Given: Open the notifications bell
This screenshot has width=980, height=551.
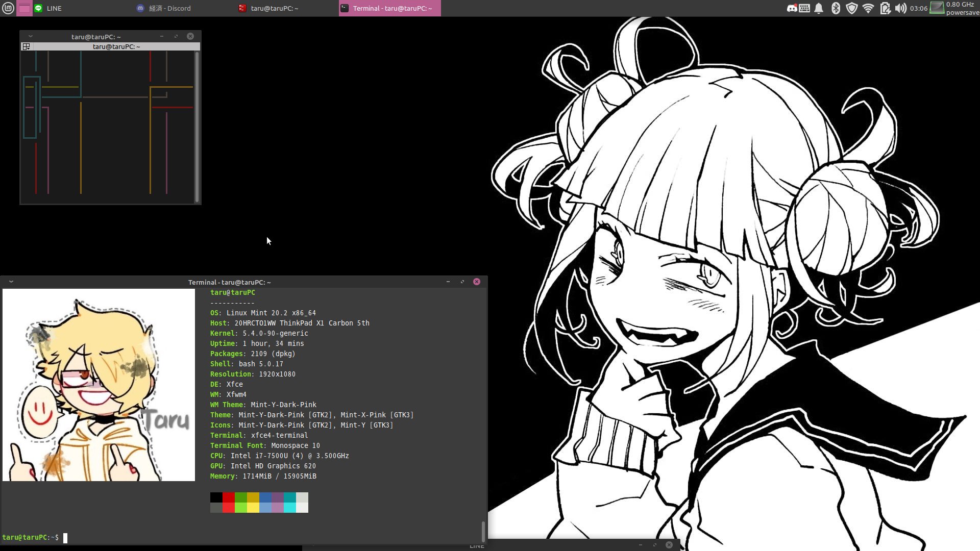Looking at the screenshot, I should point(819,8).
